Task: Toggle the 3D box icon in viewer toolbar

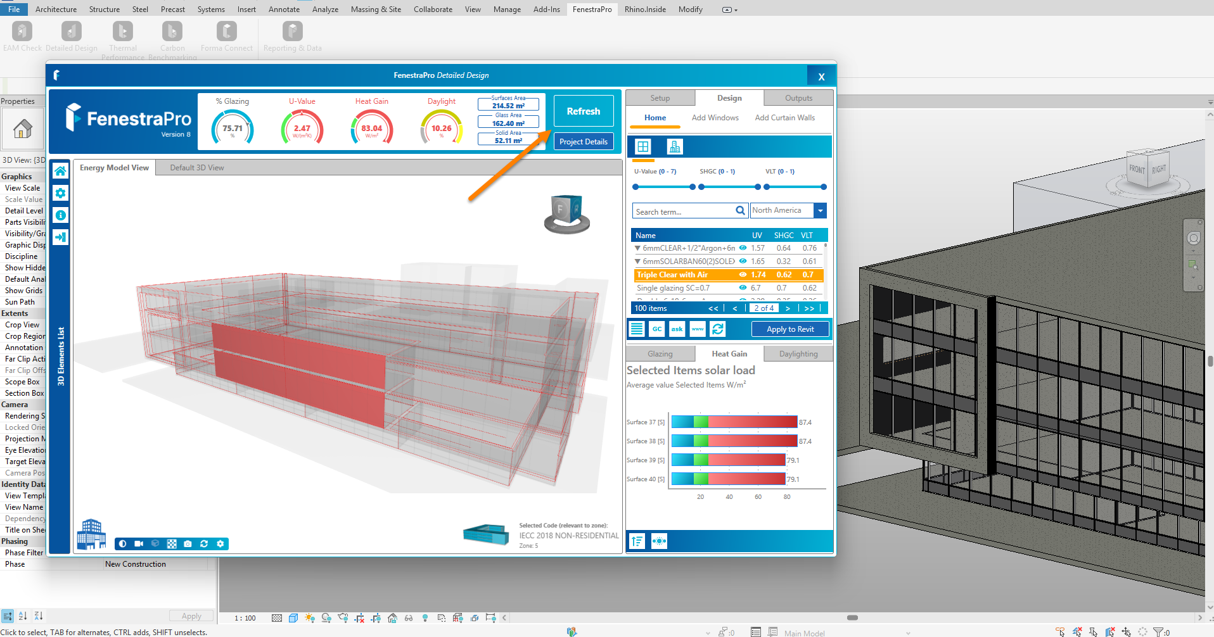Action: click(155, 544)
